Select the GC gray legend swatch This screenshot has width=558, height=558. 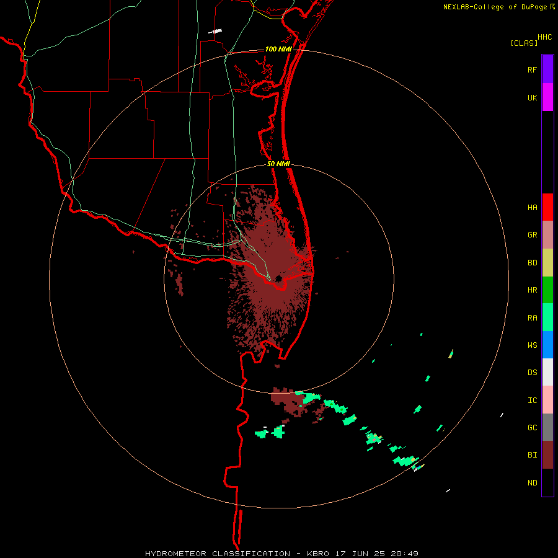(x=547, y=427)
